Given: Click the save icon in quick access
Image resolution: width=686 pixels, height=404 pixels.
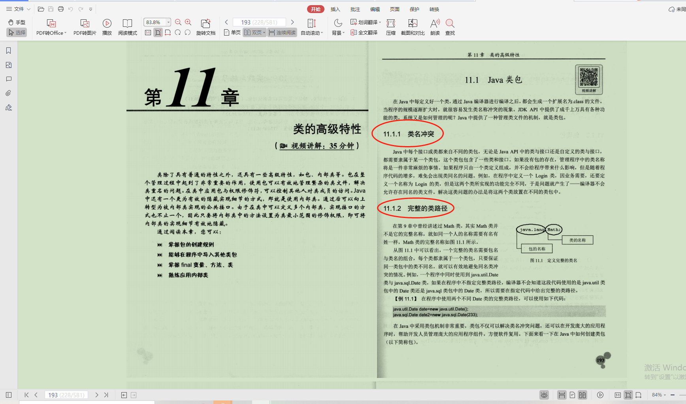Looking at the screenshot, I should click(51, 9).
